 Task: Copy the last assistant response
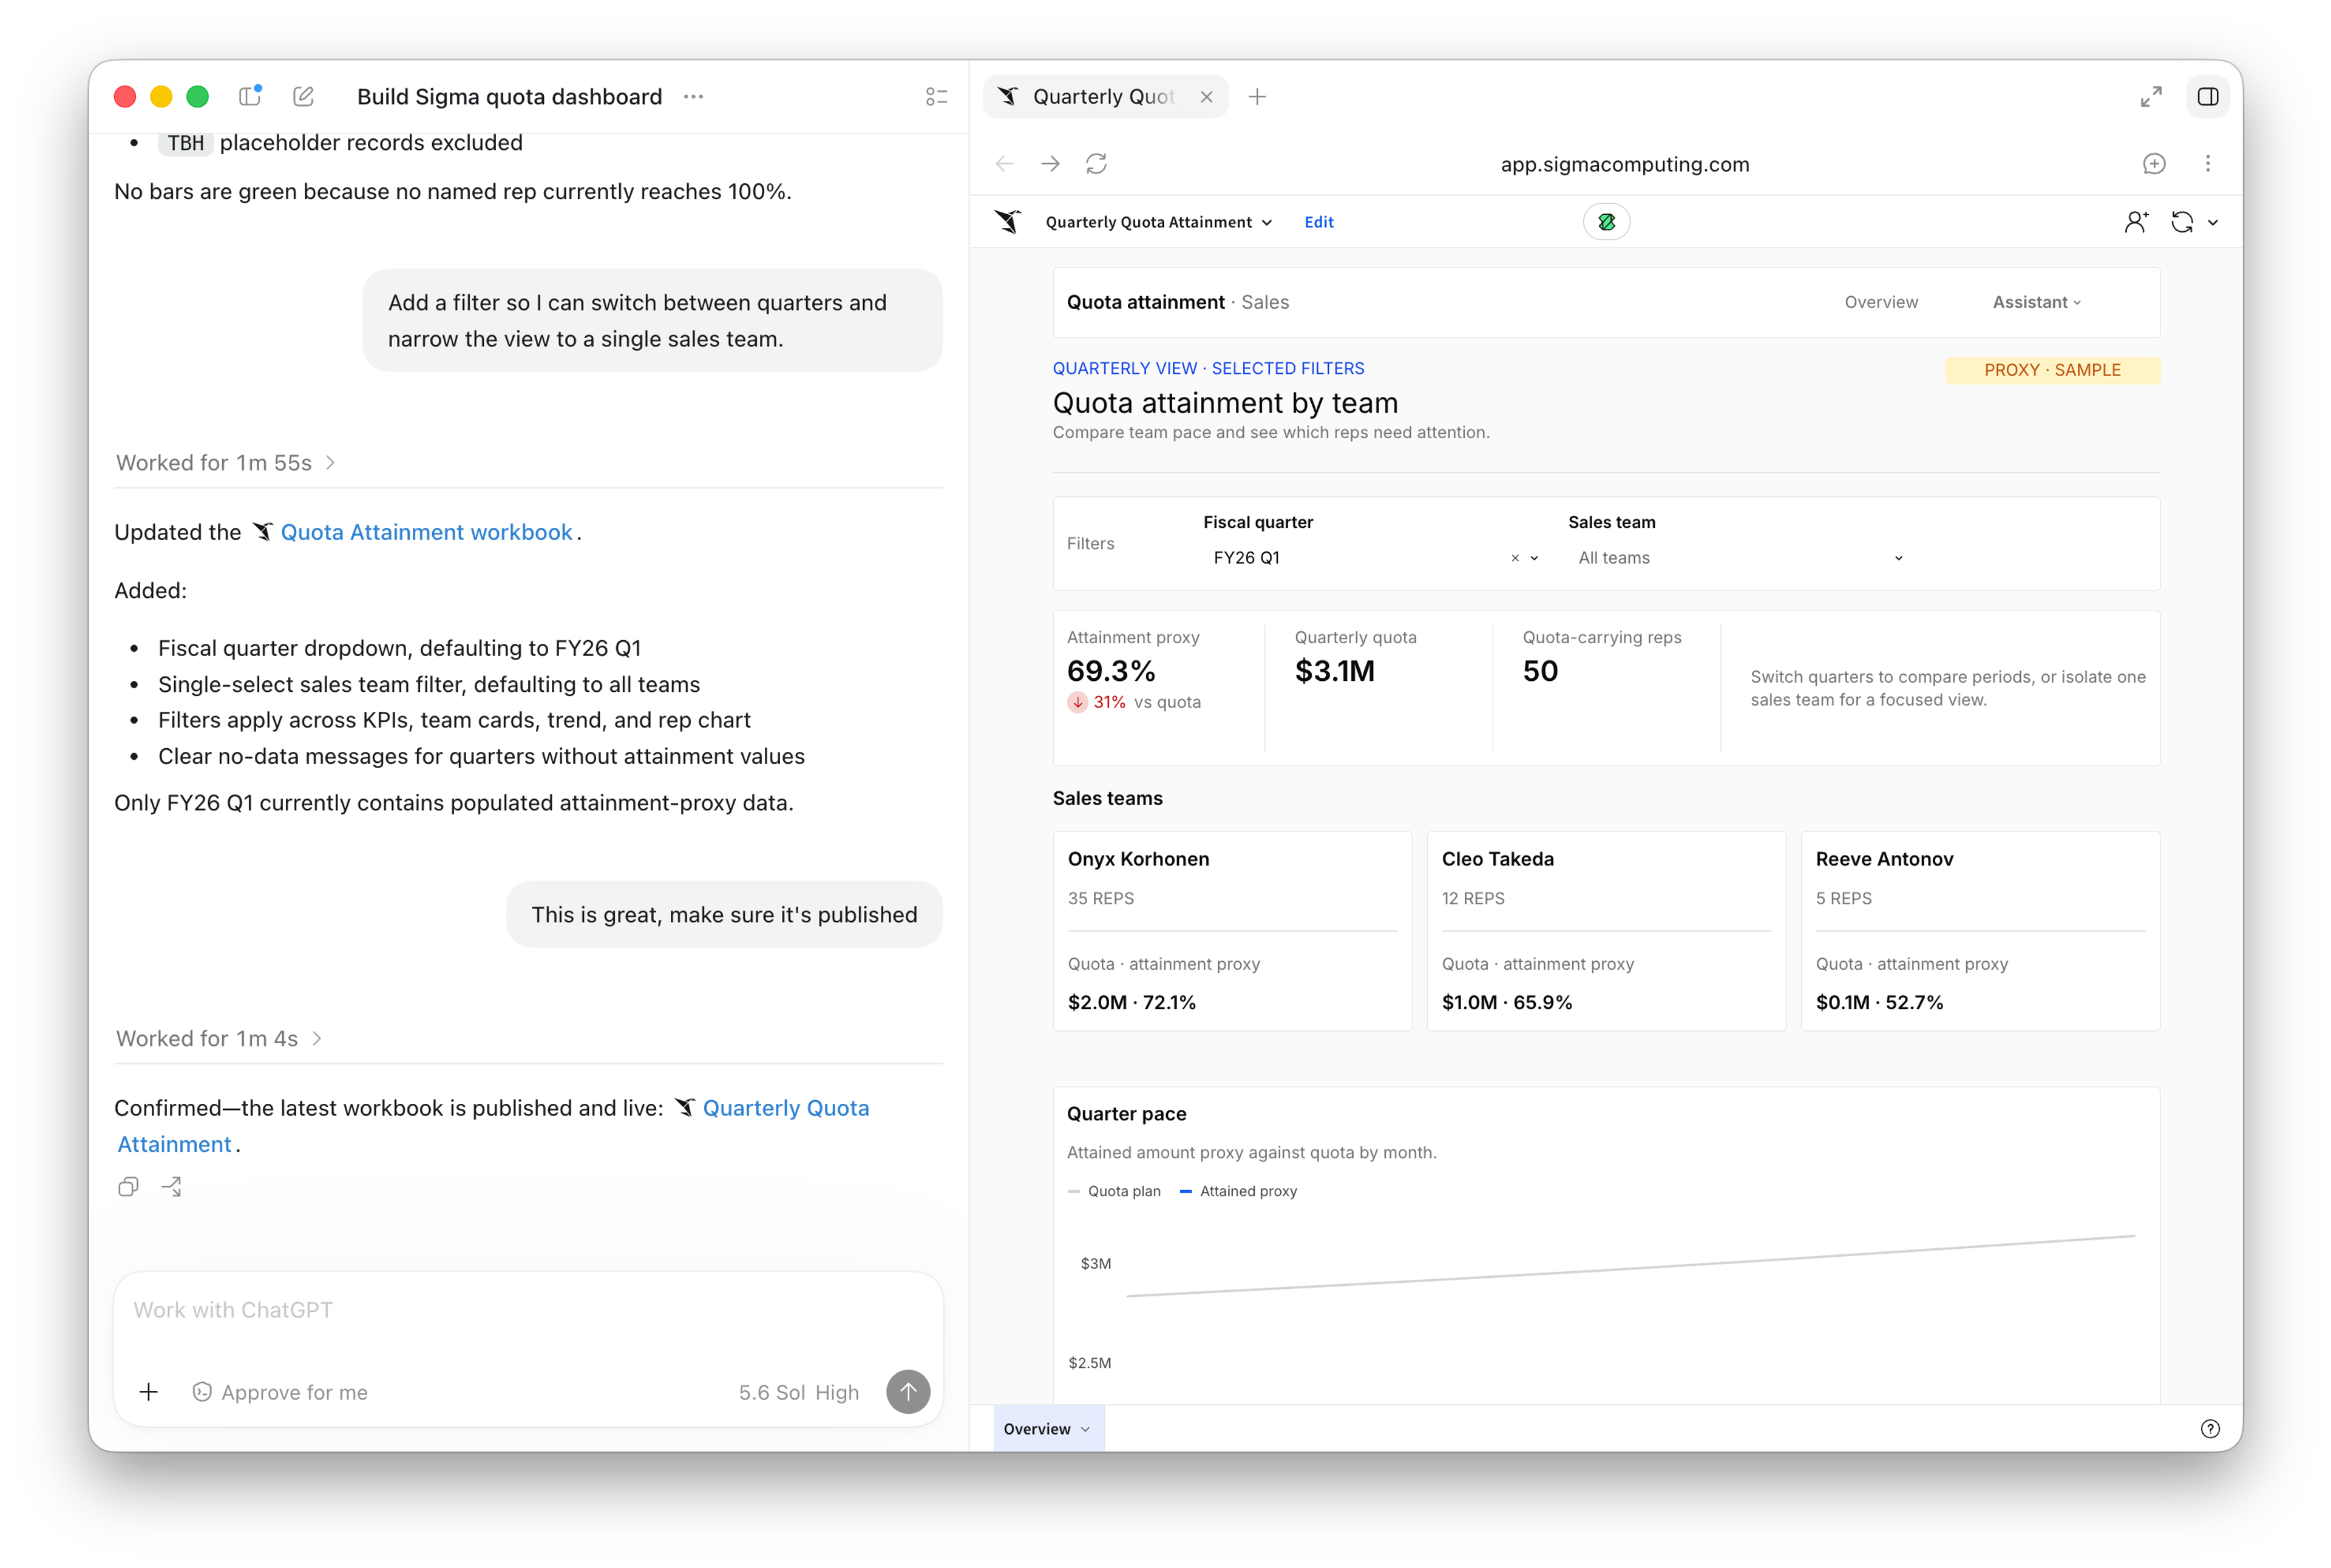(128, 1187)
